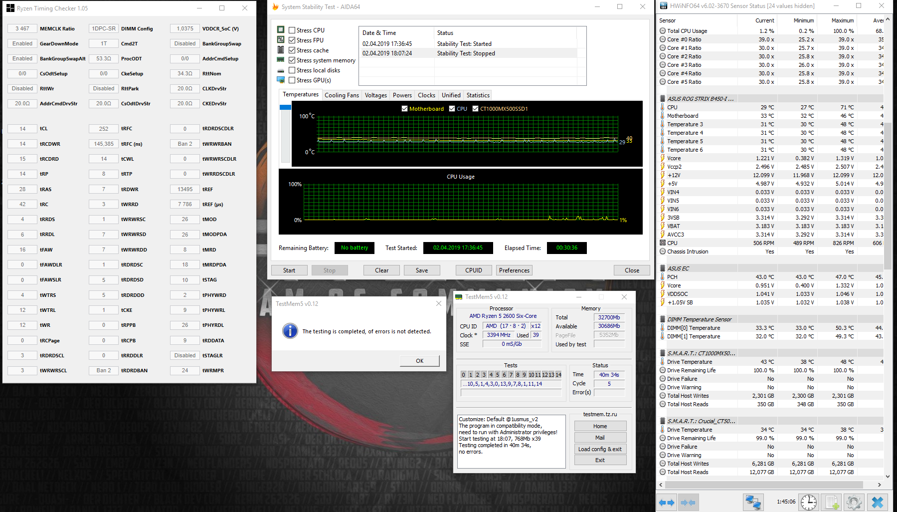The height and width of the screenshot is (512, 897).
Task: Confirm the TestMem5 dialog with OK
Action: tap(420, 361)
